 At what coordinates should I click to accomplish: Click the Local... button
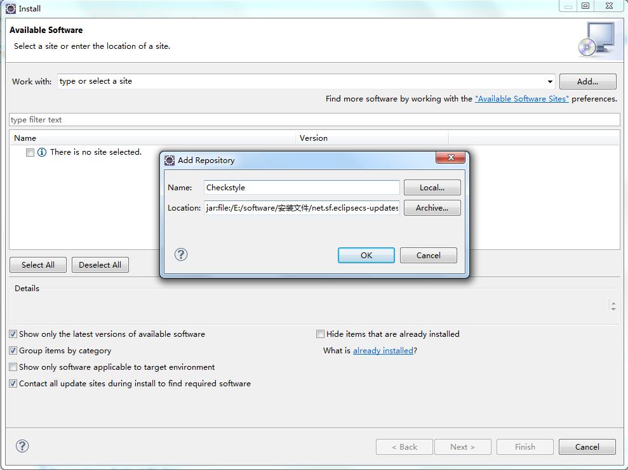tap(432, 187)
